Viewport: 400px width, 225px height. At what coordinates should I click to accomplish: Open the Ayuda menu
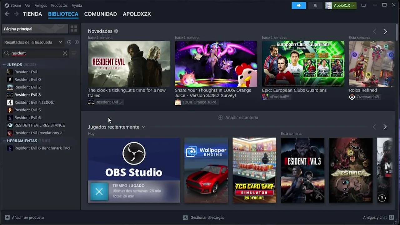[77, 6]
